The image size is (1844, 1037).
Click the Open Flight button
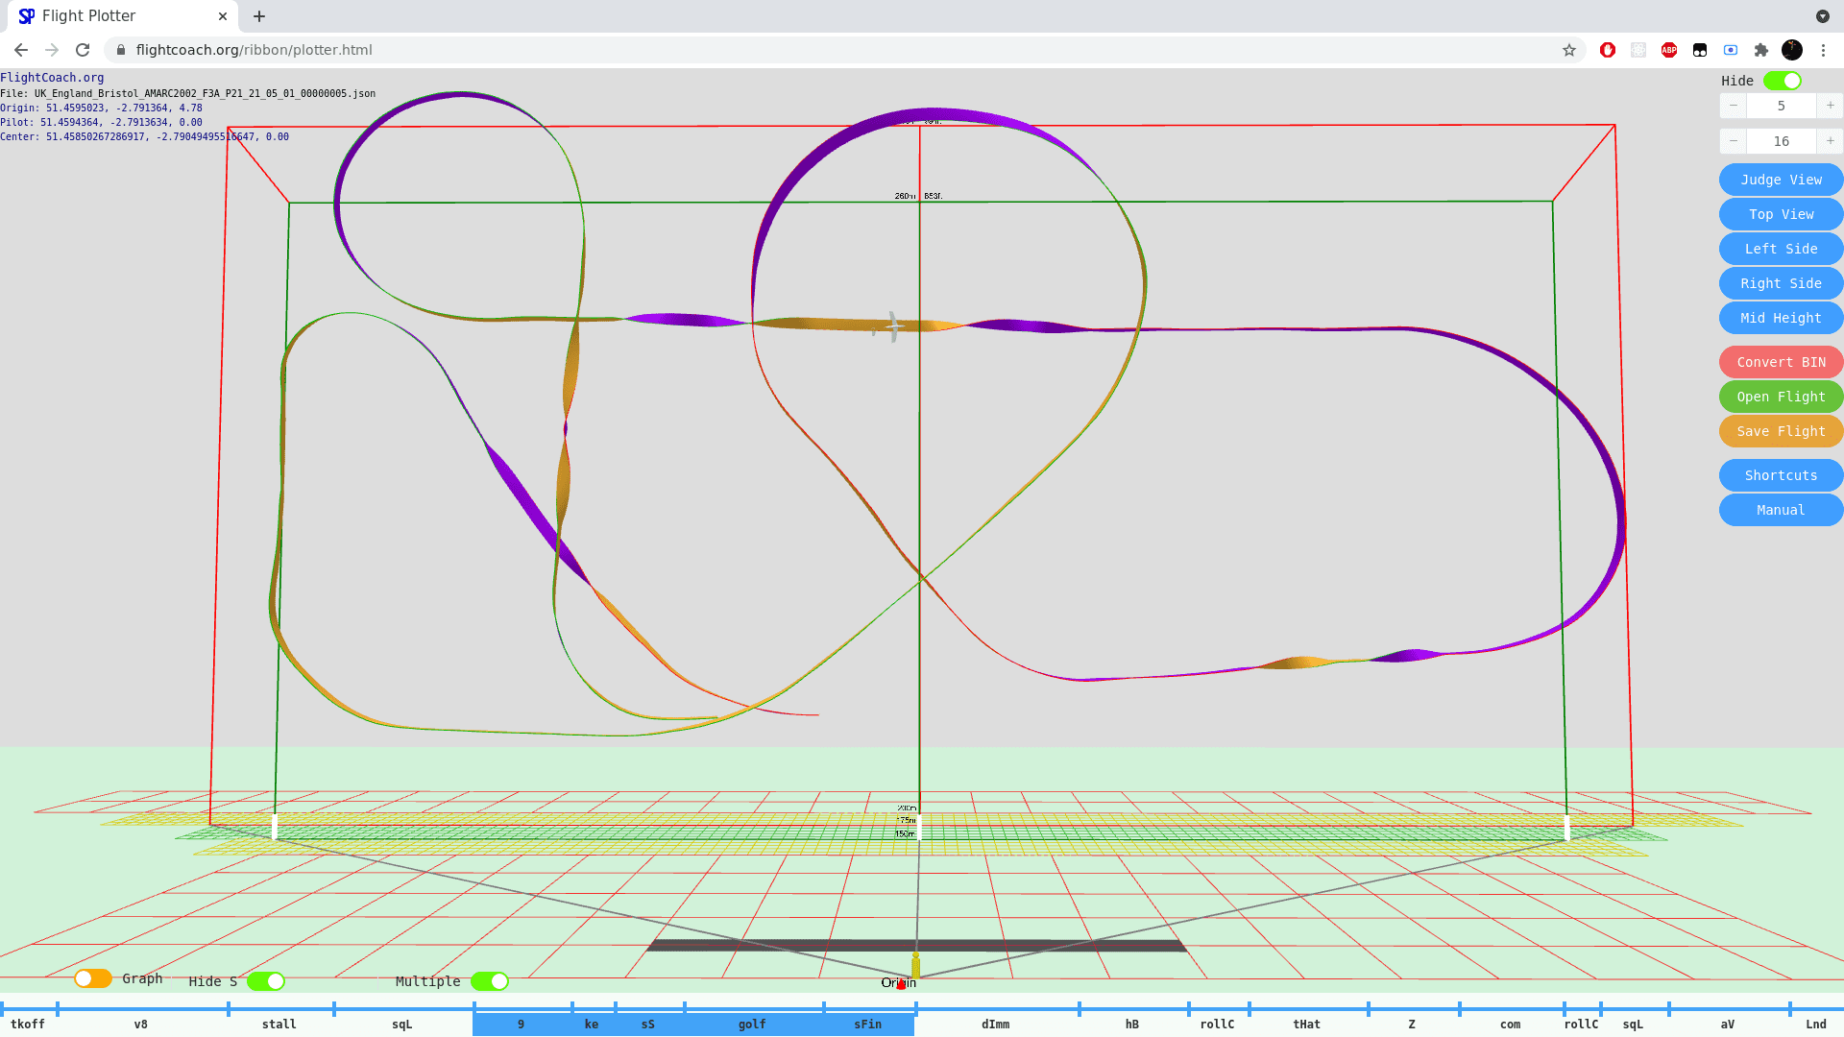click(x=1781, y=397)
